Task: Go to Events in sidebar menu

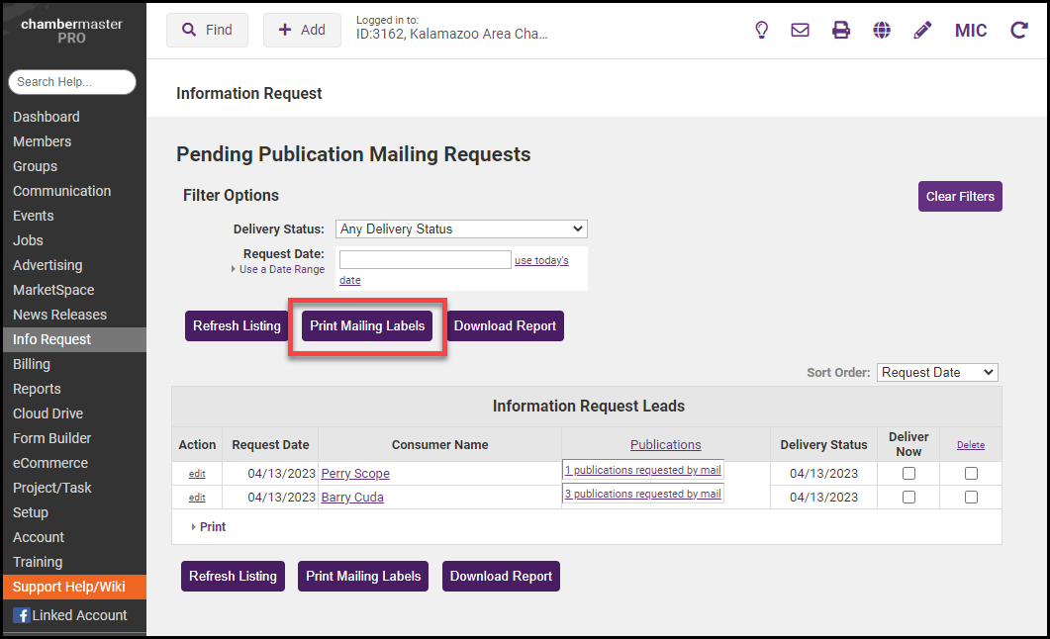Action: point(34,216)
